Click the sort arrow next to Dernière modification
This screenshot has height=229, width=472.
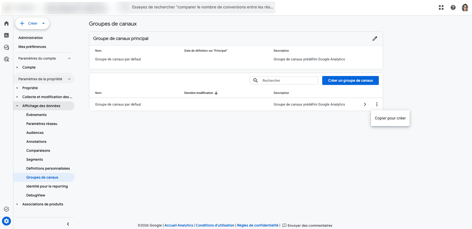216,93
